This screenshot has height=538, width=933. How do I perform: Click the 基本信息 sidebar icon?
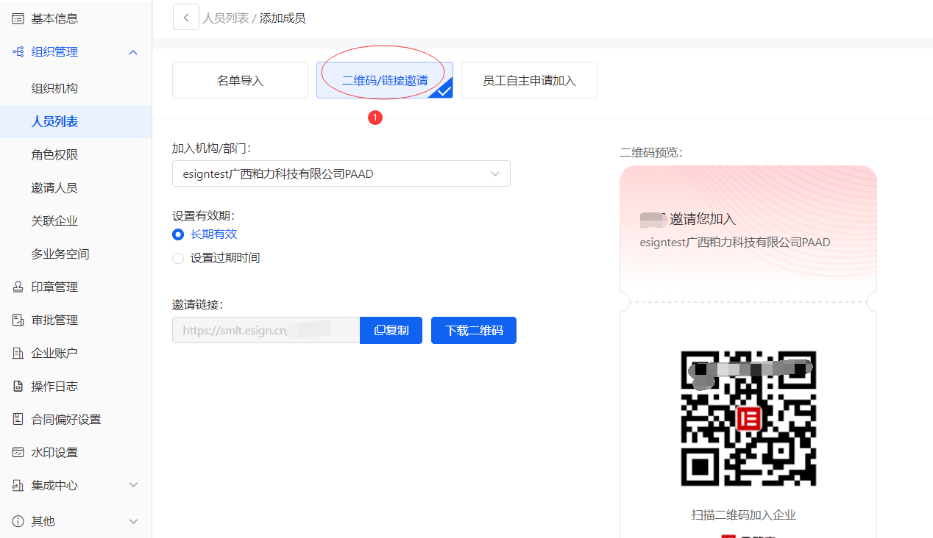[x=18, y=18]
